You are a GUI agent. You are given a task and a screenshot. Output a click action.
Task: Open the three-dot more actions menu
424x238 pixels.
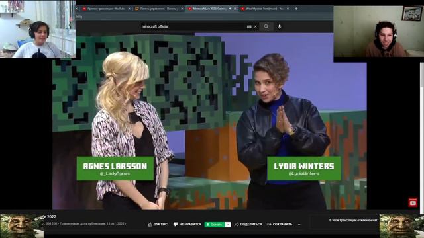299,225
